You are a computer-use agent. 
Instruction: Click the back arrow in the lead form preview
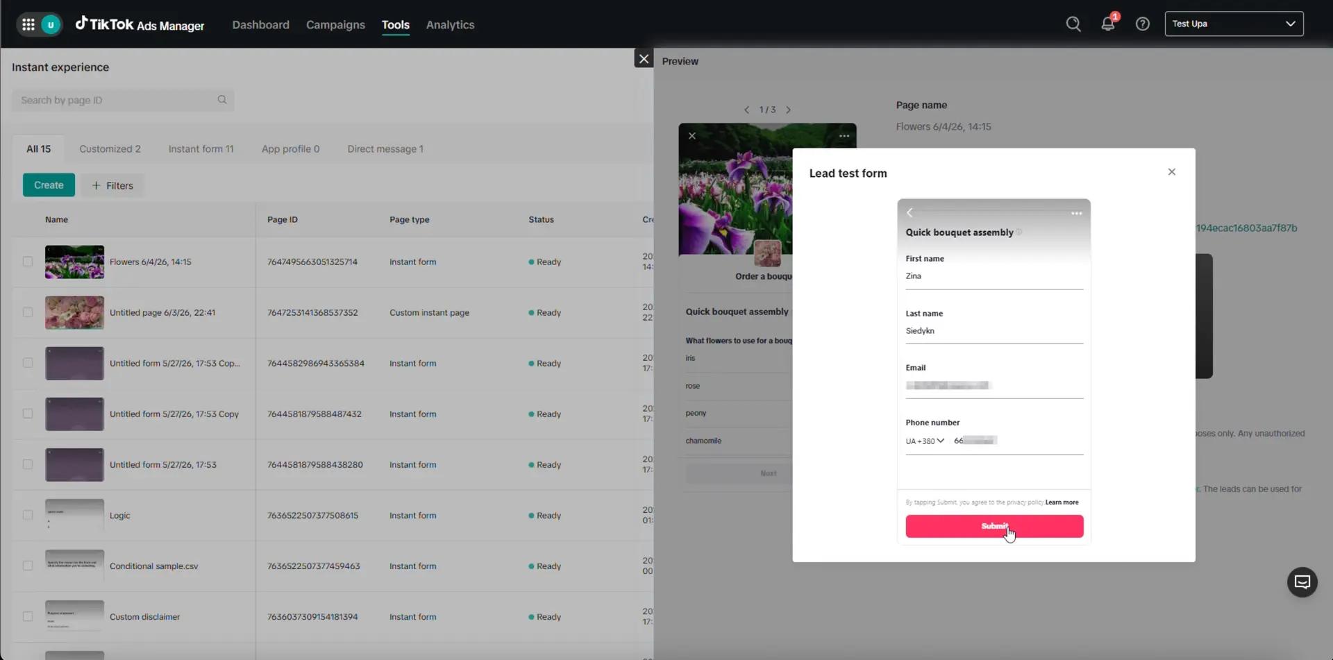[909, 213]
